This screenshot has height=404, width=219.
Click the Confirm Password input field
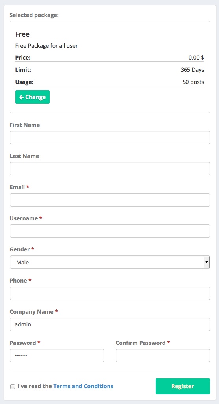click(163, 356)
